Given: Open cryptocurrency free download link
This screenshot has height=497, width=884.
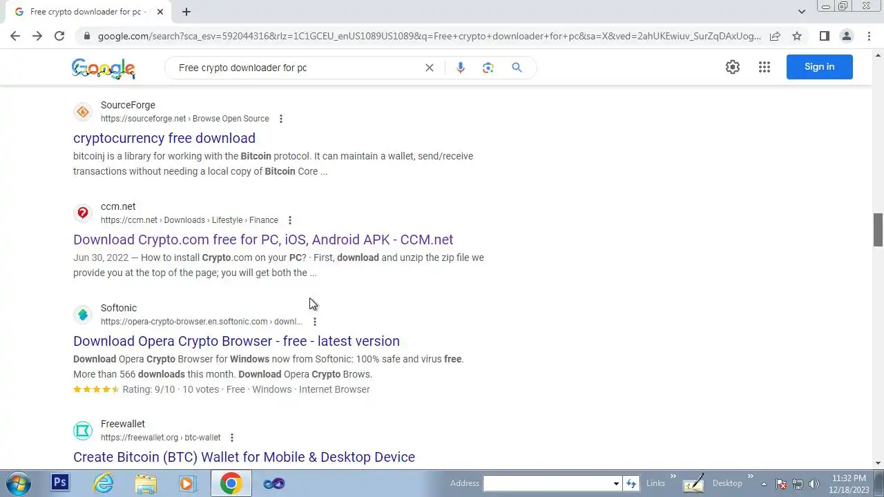Looking at the screenshot, I should 164,138.
